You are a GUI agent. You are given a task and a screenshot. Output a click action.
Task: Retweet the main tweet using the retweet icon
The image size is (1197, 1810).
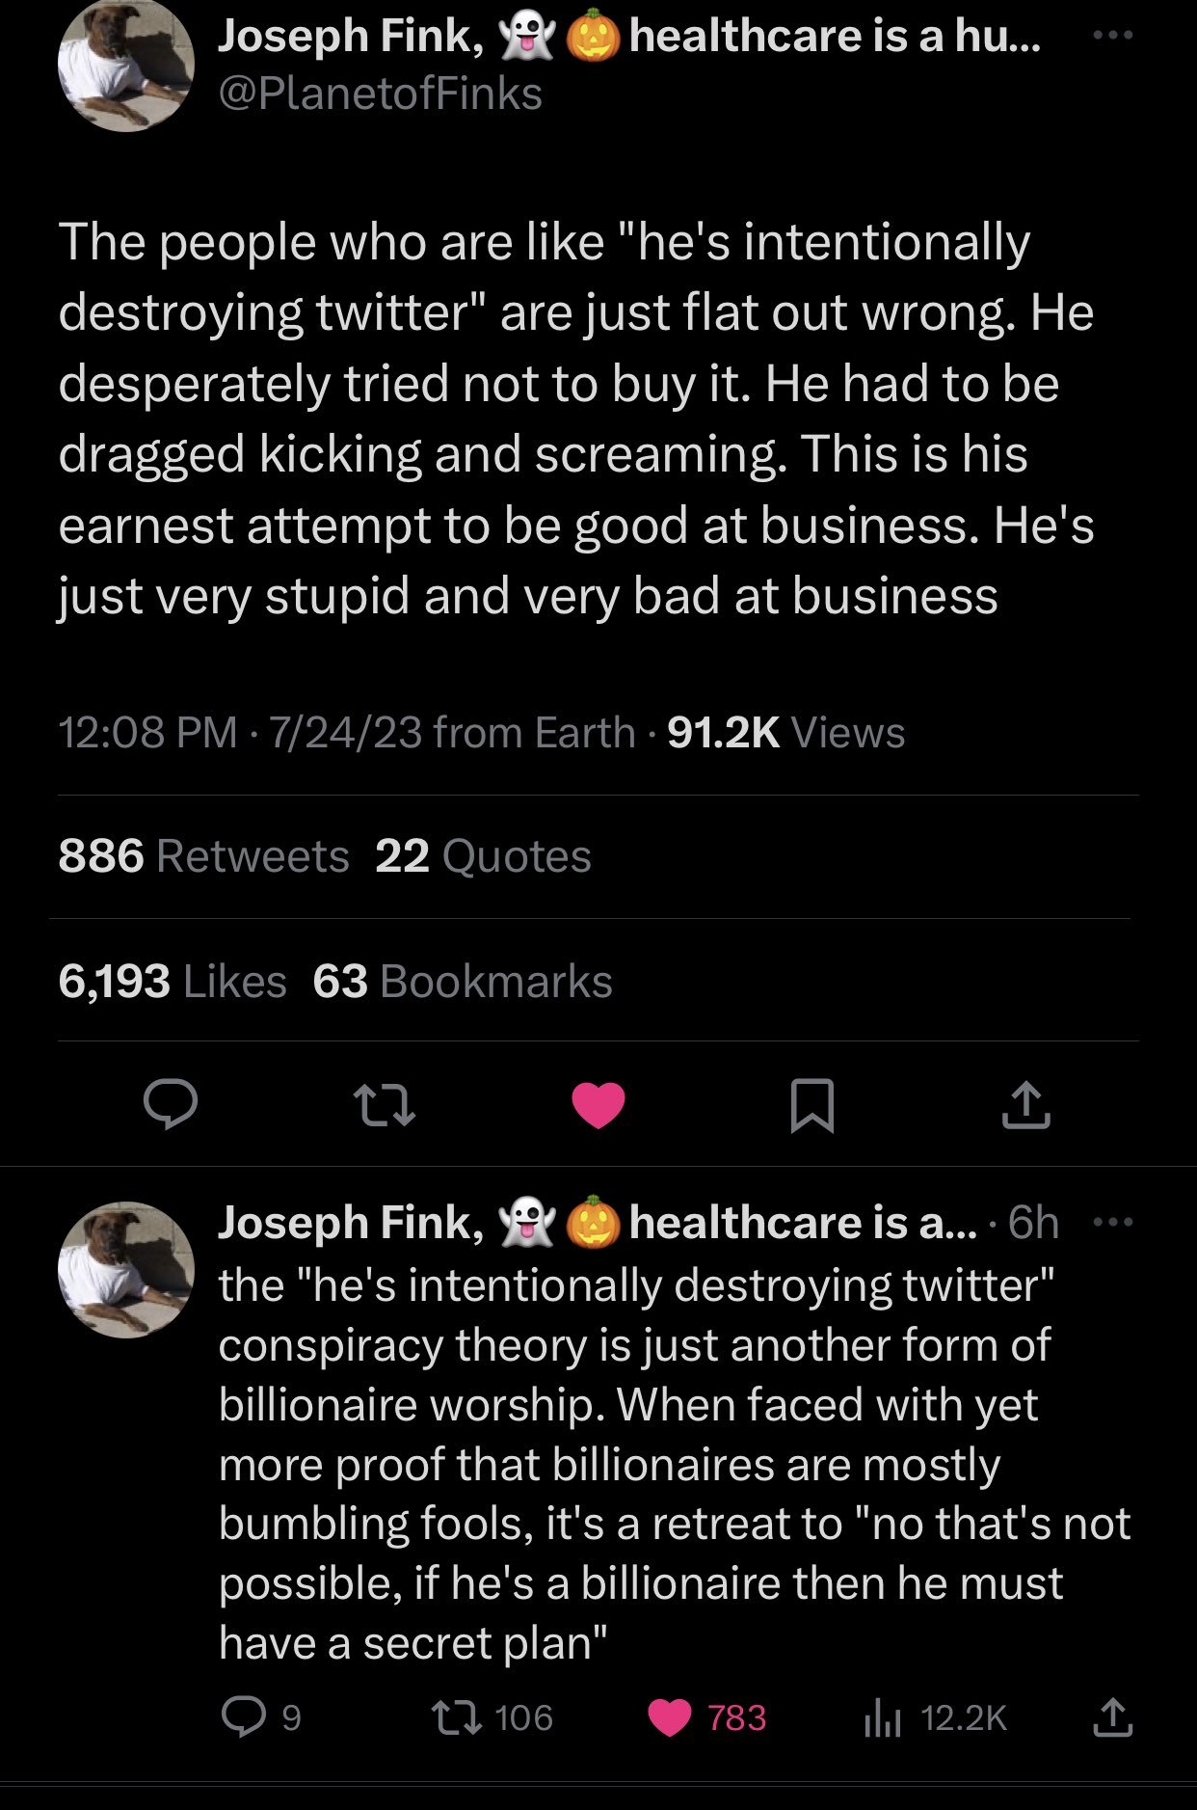[x=384, y=1105]
